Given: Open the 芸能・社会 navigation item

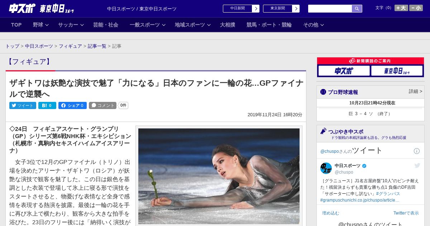Looking at the screenshot, I should [106, 25].
